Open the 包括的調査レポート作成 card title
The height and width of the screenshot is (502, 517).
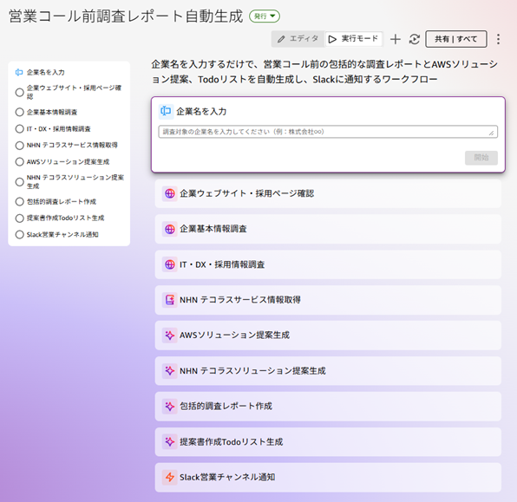tap(226, 407)
